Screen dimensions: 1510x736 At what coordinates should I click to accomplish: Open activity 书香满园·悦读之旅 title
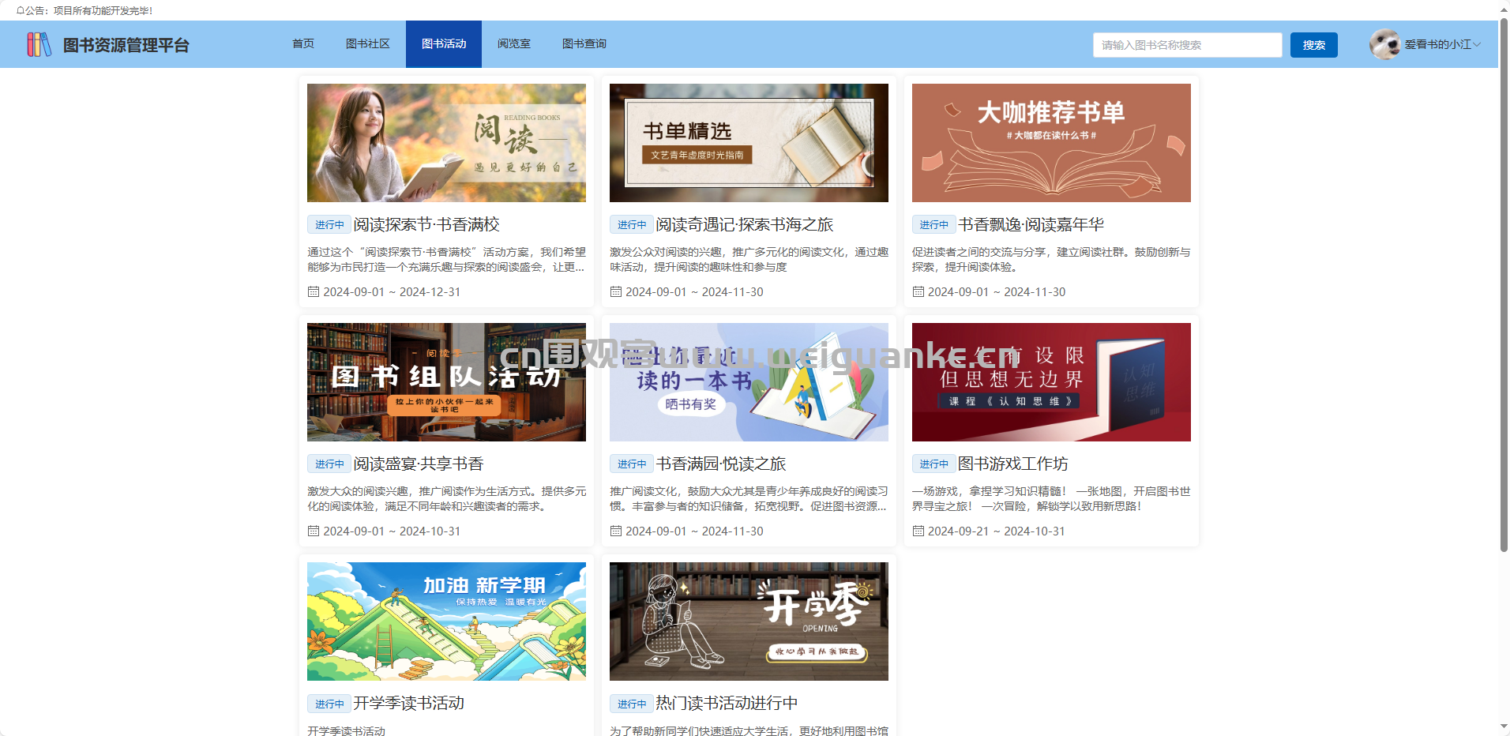(721, 464)
